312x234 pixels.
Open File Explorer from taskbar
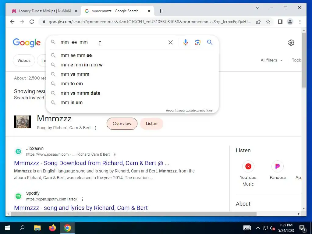coord(37,228)
